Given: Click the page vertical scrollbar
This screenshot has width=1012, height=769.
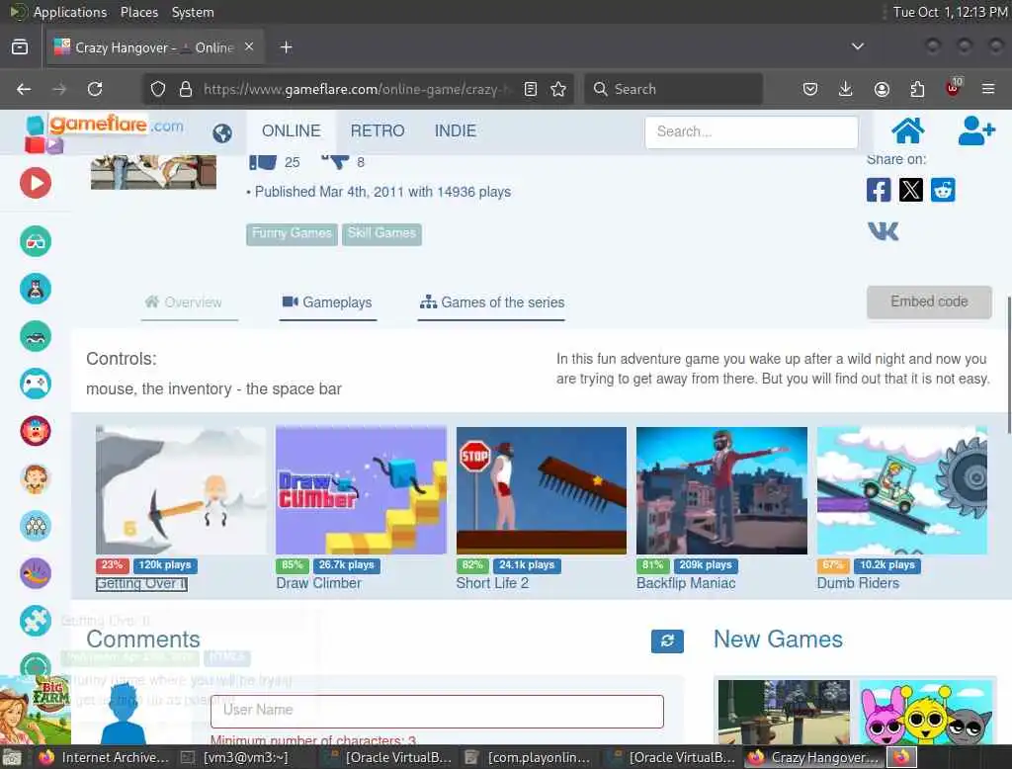Looking at the screenshot, I should pos(1008,366).
